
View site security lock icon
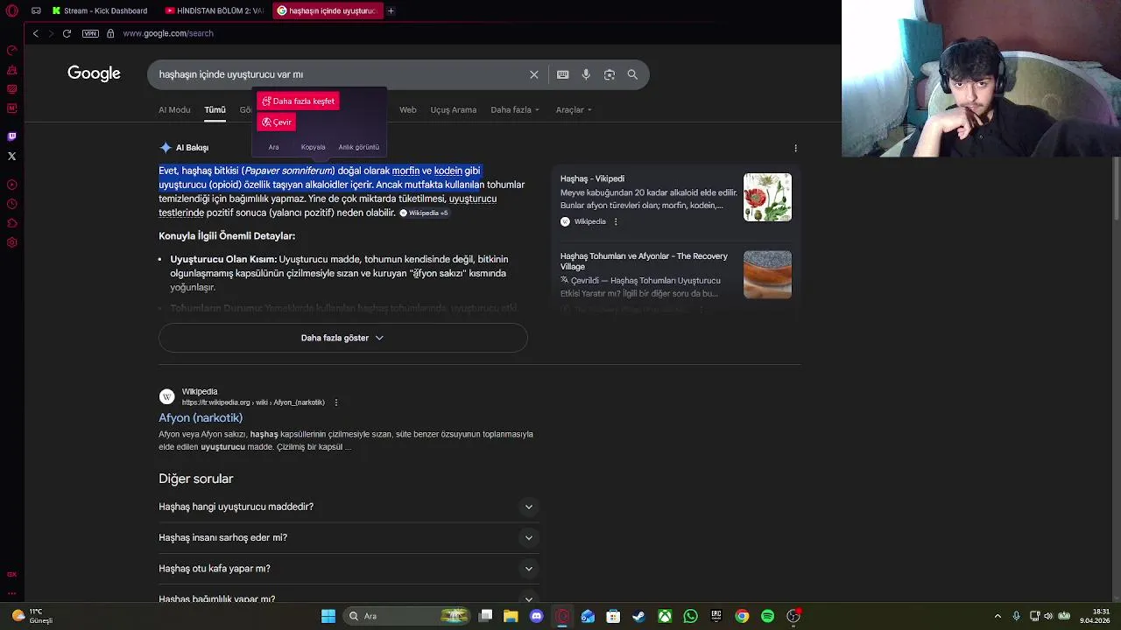coord(110,33)
